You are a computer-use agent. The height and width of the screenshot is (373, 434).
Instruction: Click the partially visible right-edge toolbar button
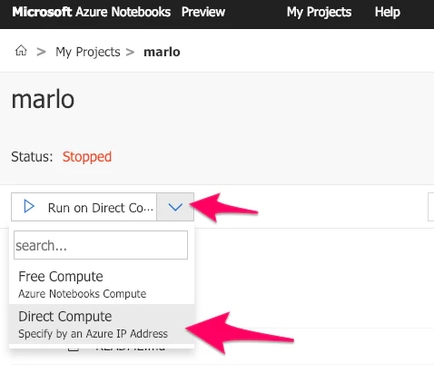click(430, 207)
